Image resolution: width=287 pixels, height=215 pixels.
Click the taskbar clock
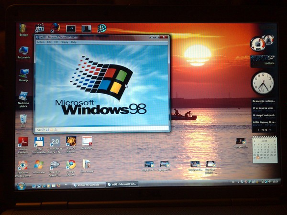click(x=275, y=182)
